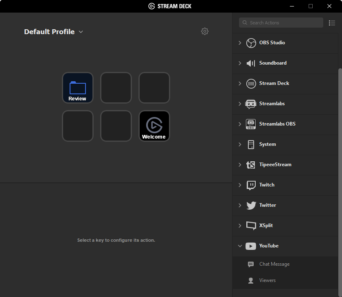The image size is (342, 297).
Task: Expand the Twitch category
Action: pos(240,185)
